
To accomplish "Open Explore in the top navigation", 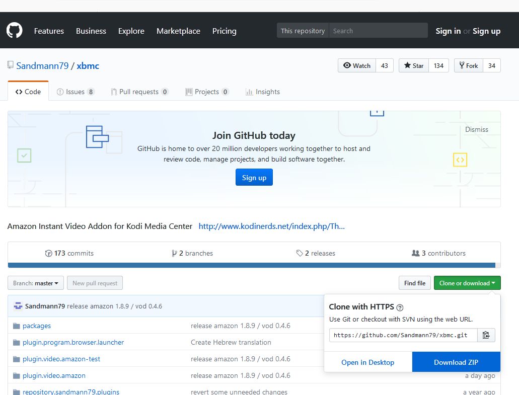I will click(131, 31).
